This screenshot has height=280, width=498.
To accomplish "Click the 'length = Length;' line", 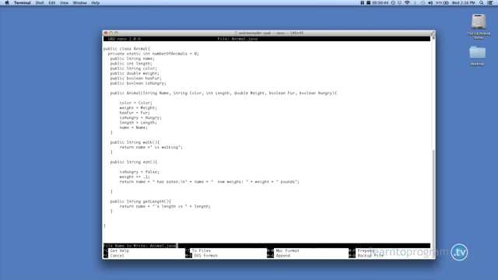I will (x=139, y=123).
